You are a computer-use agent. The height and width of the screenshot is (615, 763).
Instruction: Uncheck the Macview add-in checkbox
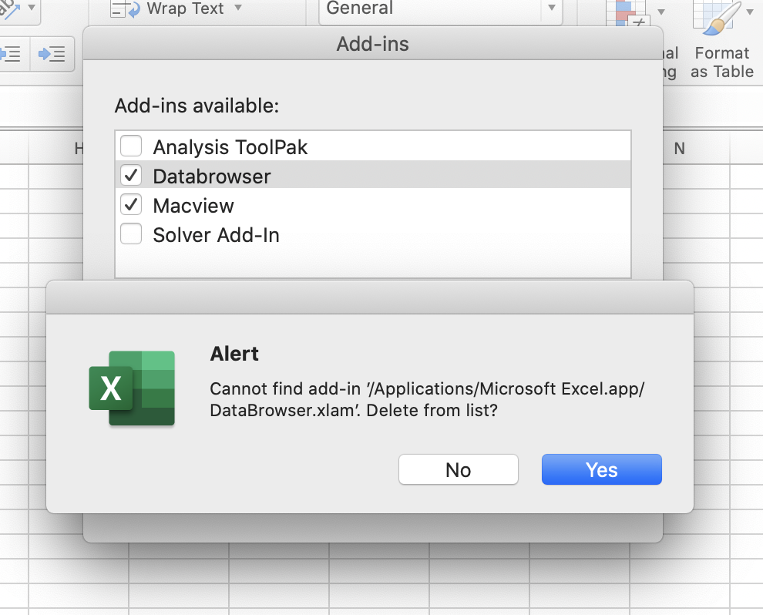click(131, 204)
